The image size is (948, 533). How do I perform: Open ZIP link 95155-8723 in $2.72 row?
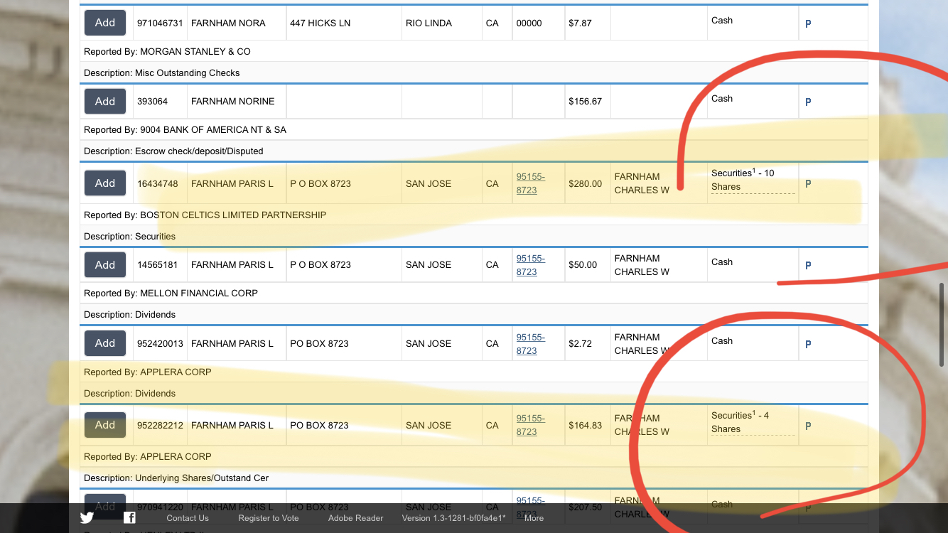point(531,344)
